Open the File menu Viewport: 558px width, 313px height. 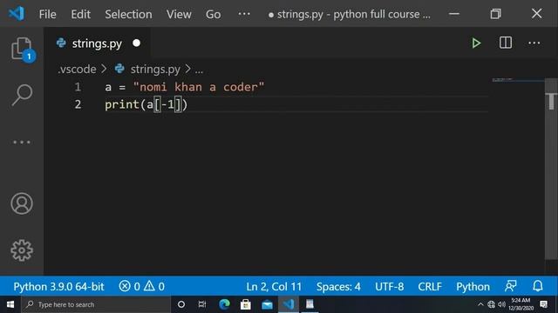[47, 14]
